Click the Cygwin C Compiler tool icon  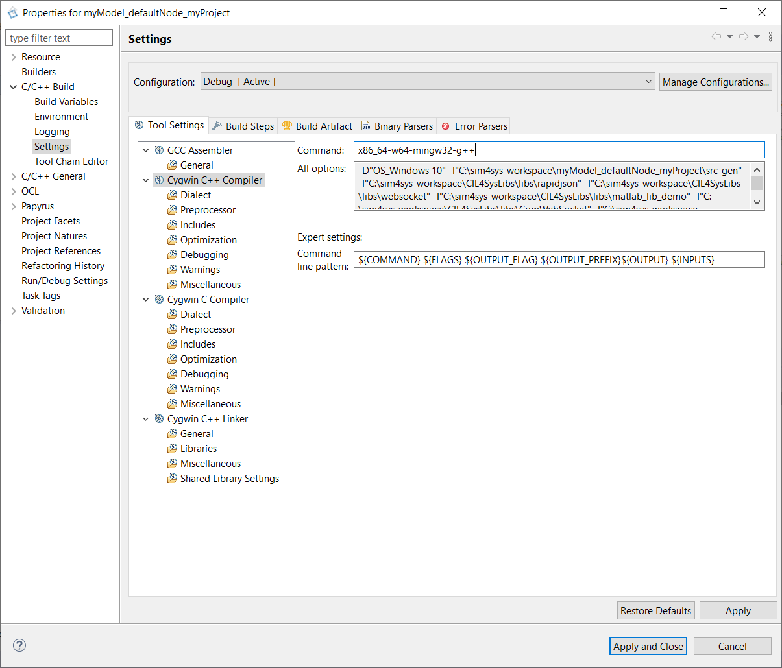point(159,300)
